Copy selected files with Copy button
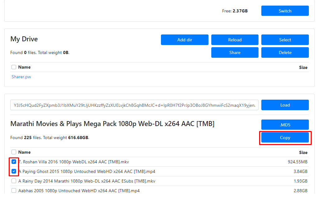 pyautogui.click(x=285, y=138)
